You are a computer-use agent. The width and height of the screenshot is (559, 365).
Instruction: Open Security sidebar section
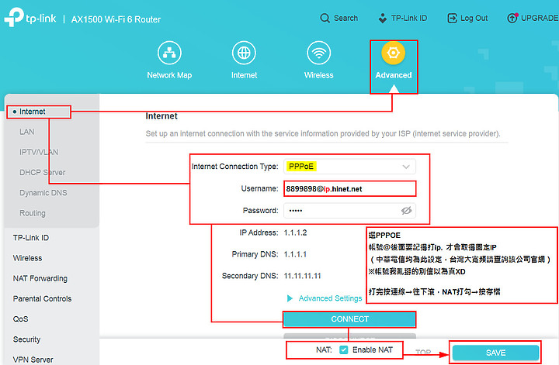[x=26, y=339]
